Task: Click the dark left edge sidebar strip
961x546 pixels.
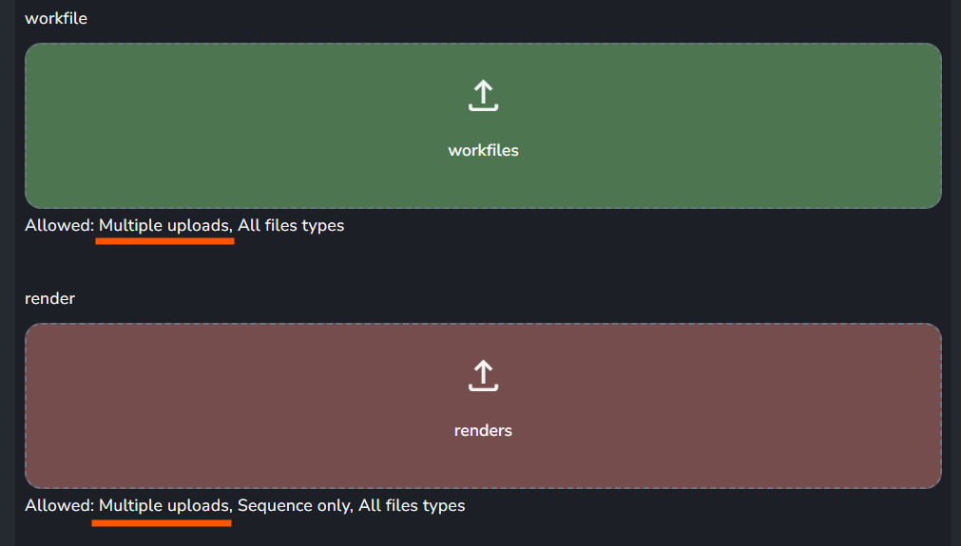Action: [8, 273]
